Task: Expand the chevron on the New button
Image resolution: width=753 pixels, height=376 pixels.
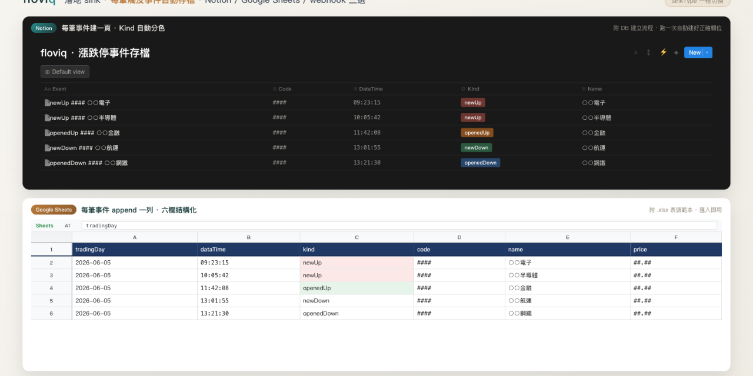Action: tap(708, 53)
